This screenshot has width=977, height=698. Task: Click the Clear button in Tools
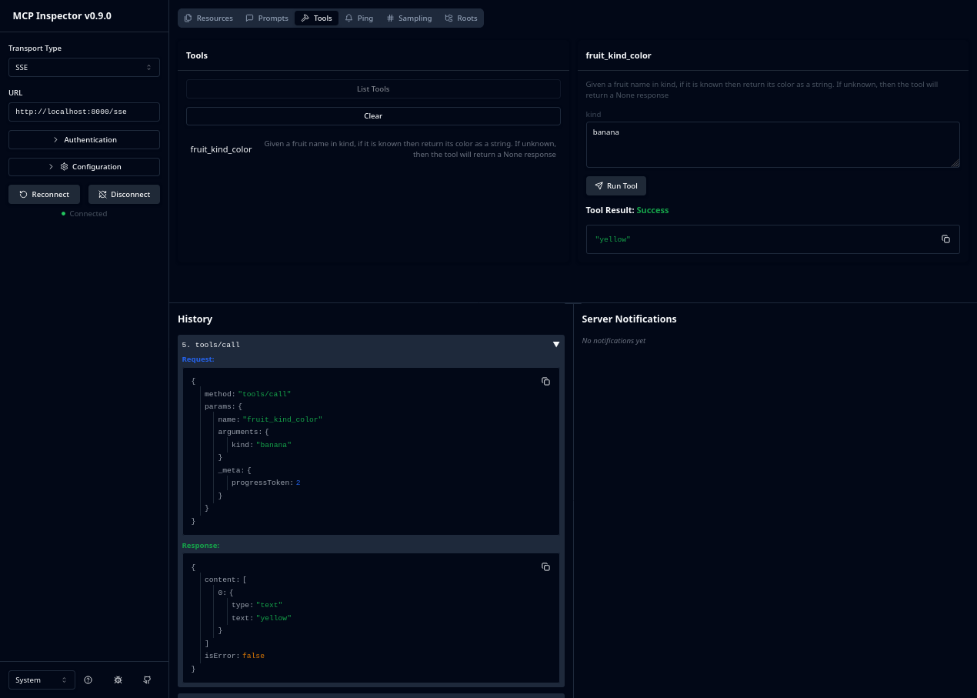tap(373, 116)
